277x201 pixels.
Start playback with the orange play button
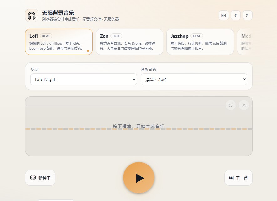(139, 178)
